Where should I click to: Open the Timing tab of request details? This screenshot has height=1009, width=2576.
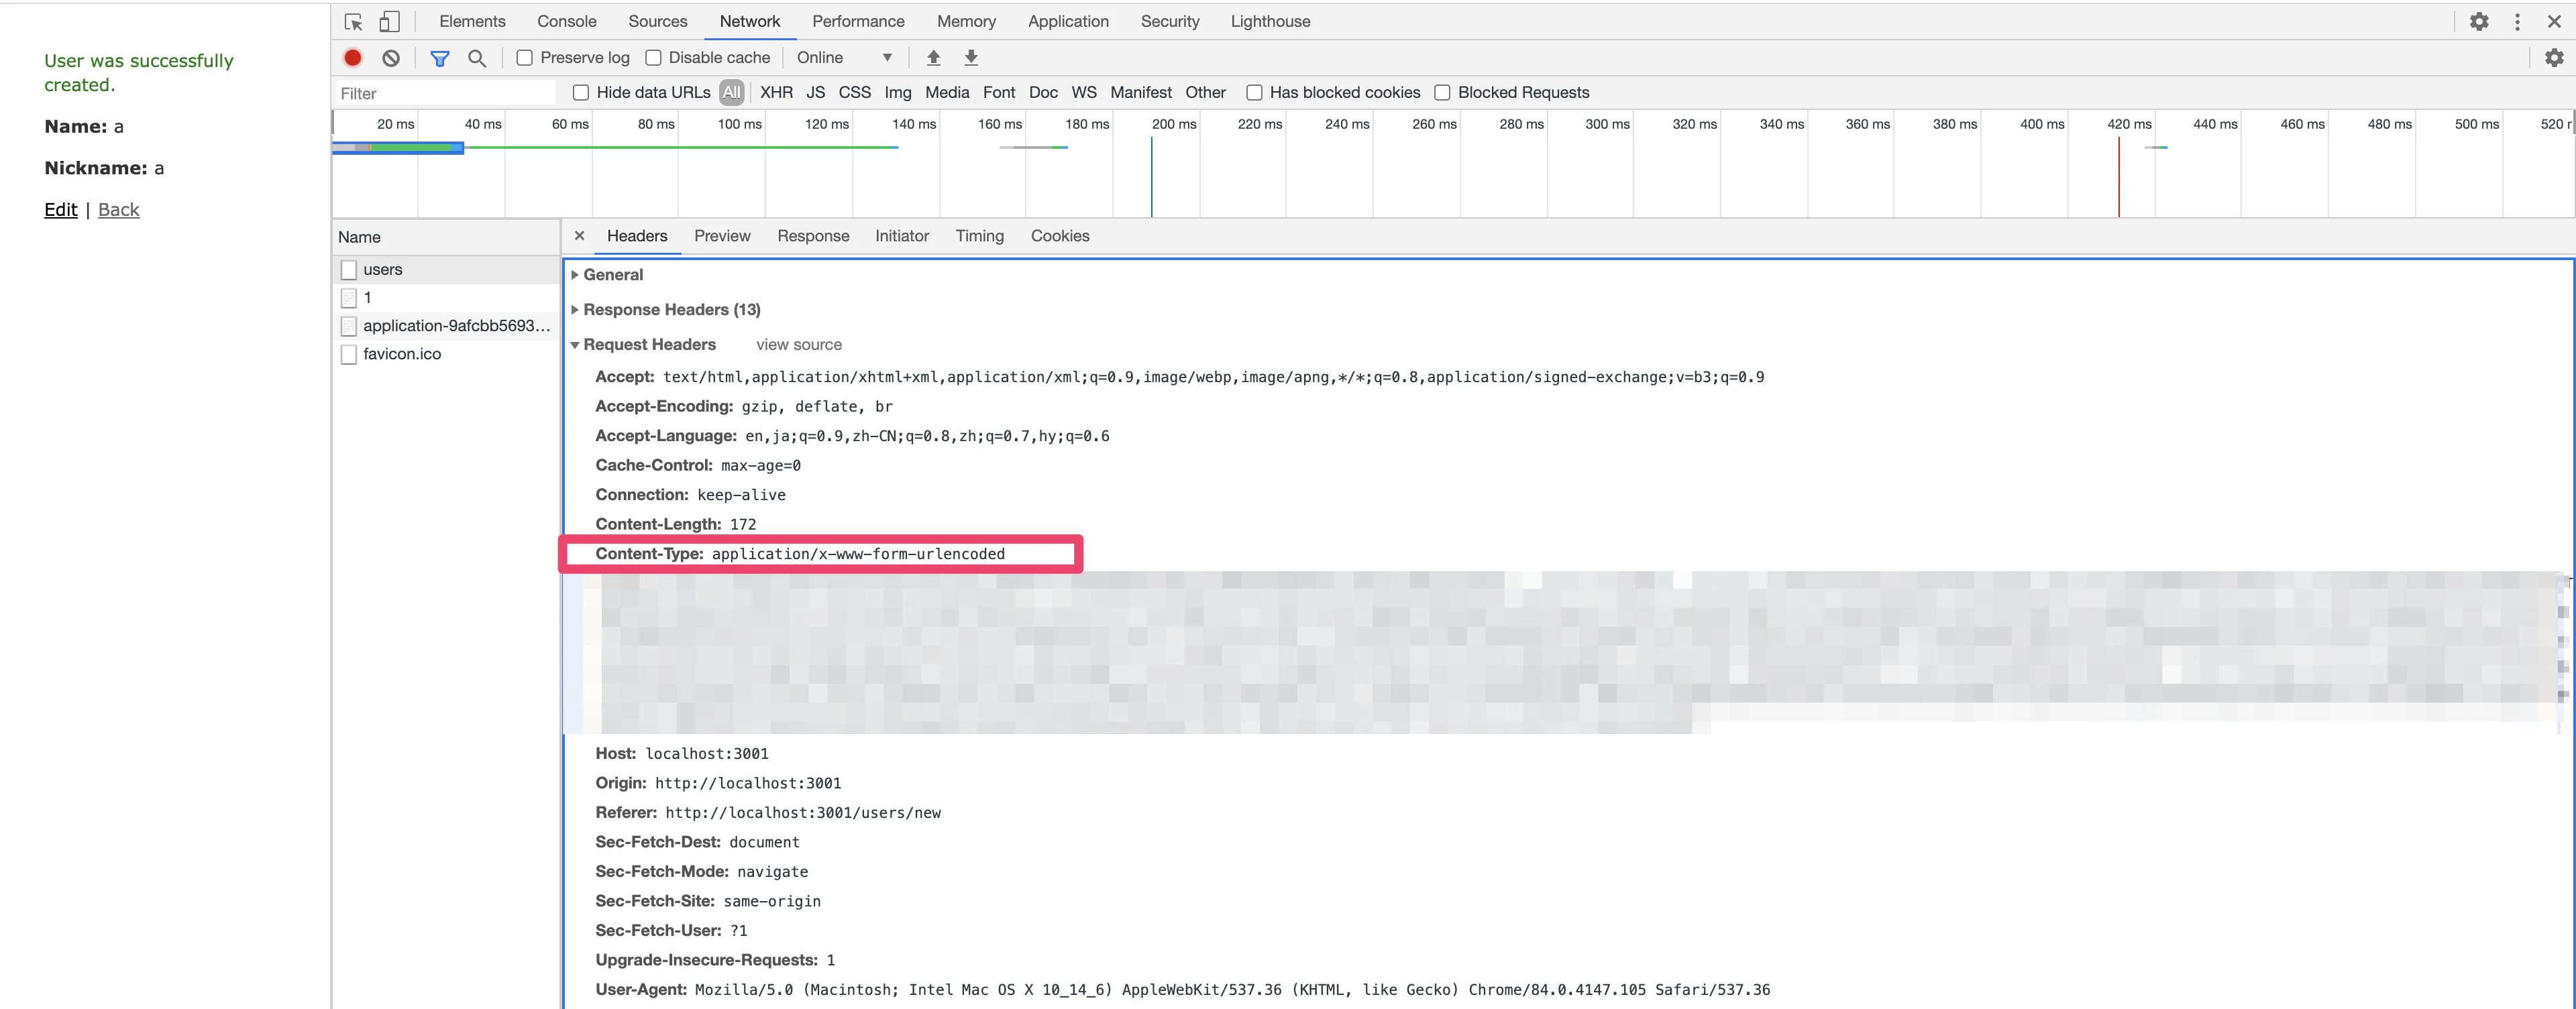tap(978, 236)
